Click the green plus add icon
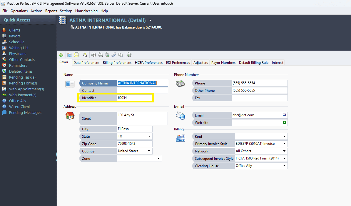 pyautogui.click(x=61, y=55)
